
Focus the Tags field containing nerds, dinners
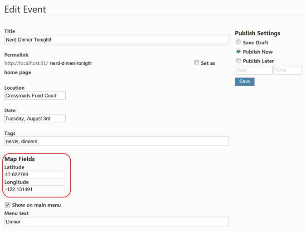(x=117, y=141)
